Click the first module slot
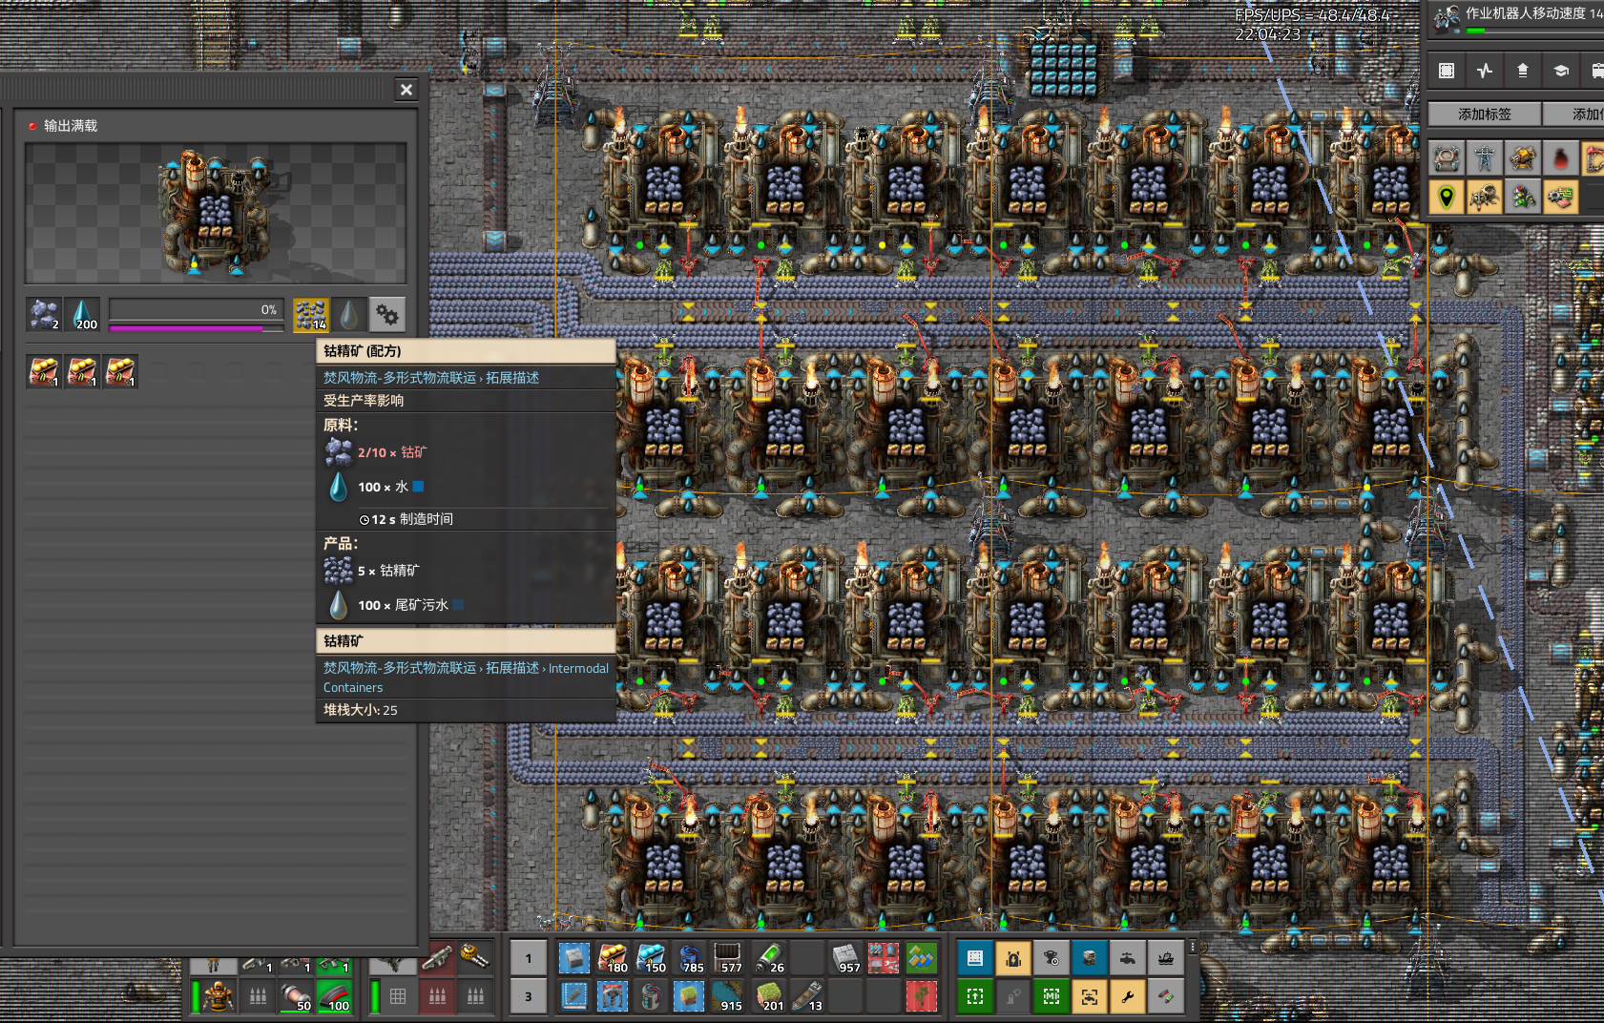 point(44,371)
